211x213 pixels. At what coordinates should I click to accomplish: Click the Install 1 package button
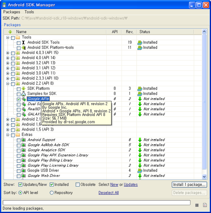[189, 185]
